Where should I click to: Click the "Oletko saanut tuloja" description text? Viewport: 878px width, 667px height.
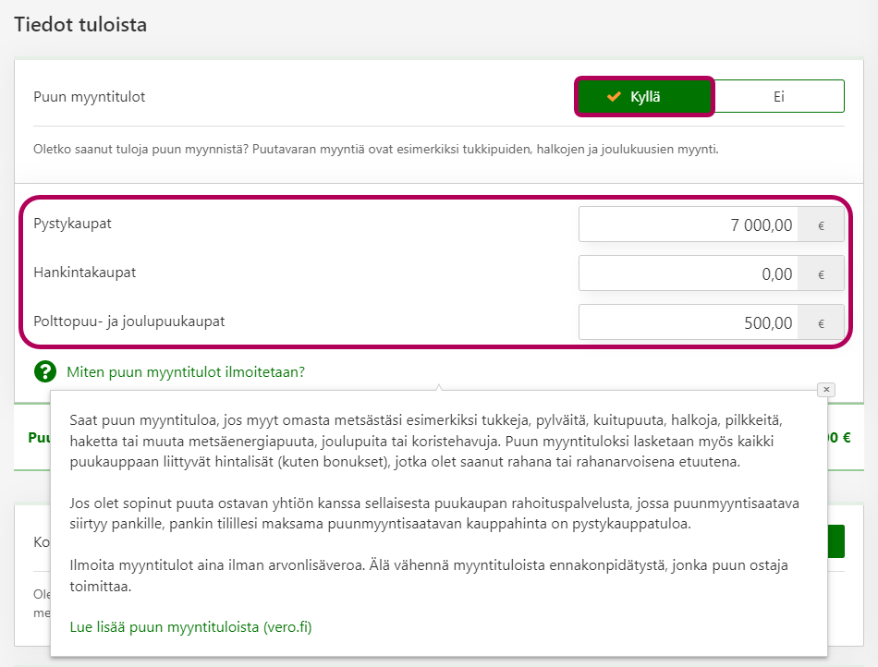[375, 149]
